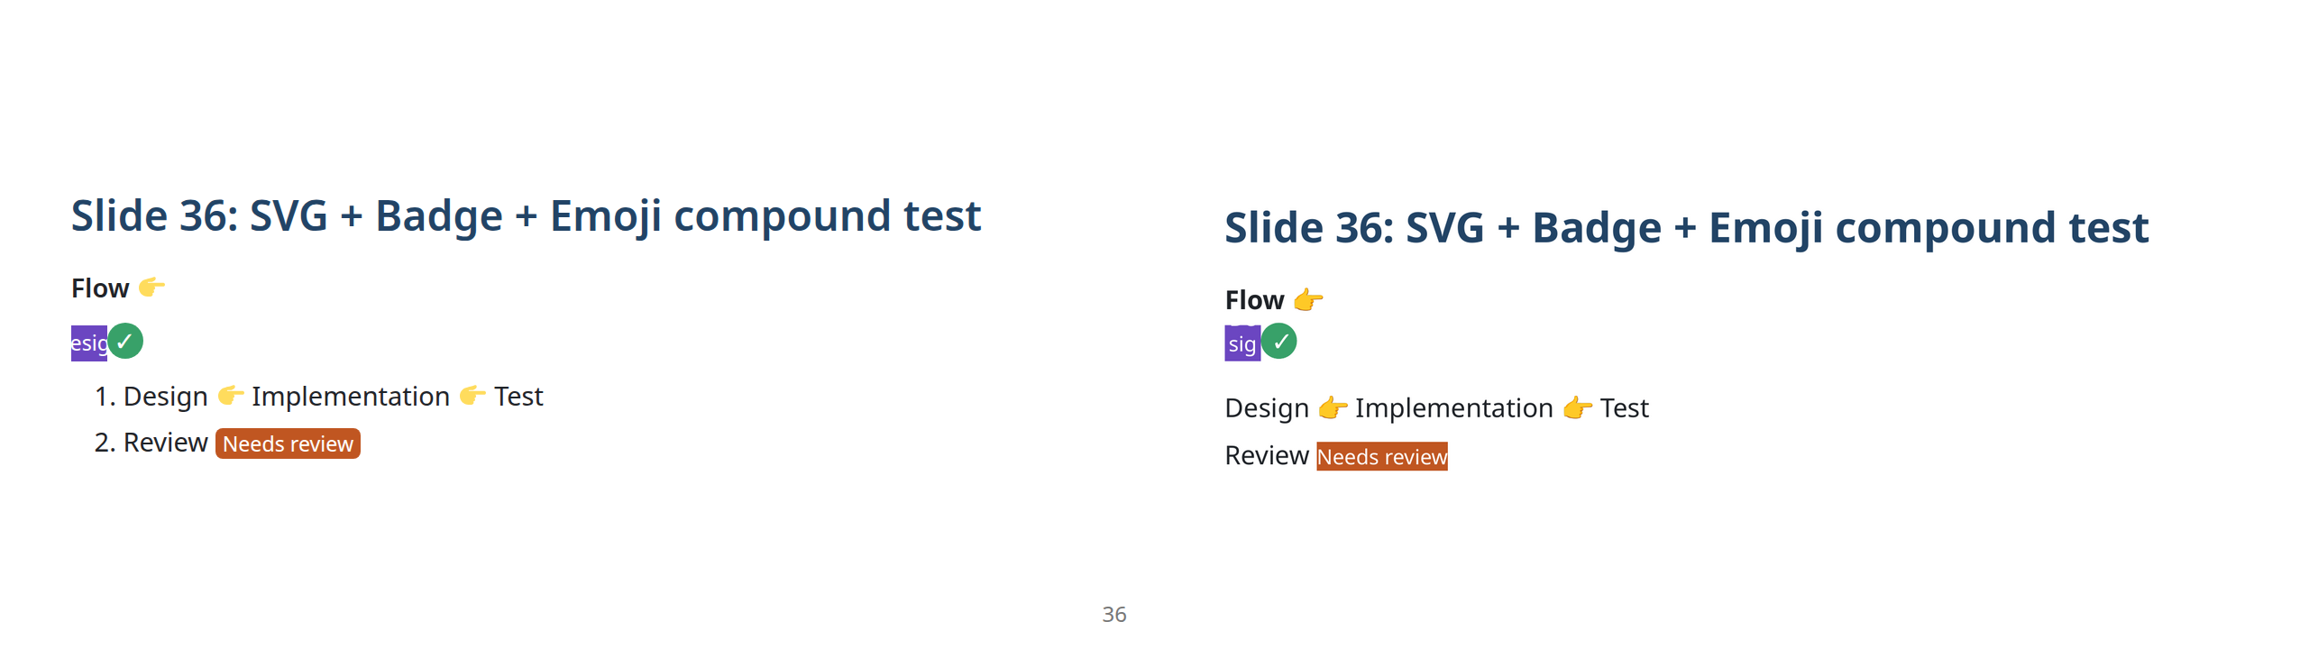The image size is (2309, 649).
Task: Click the pointing emoji beside Flow, right slide
Action: [x=1307, y=300]
